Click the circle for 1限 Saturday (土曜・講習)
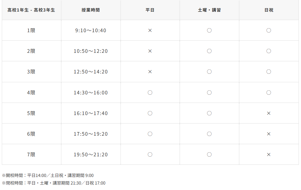This screenshot has width=301, height=190. [x=209, y=30]
